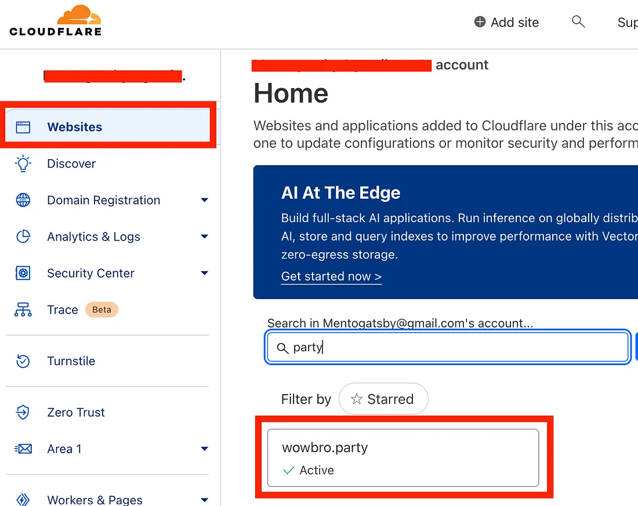Click the Discover lightbulb icon
The height and width of the screenshot is (506, 638).
(23, 163)
